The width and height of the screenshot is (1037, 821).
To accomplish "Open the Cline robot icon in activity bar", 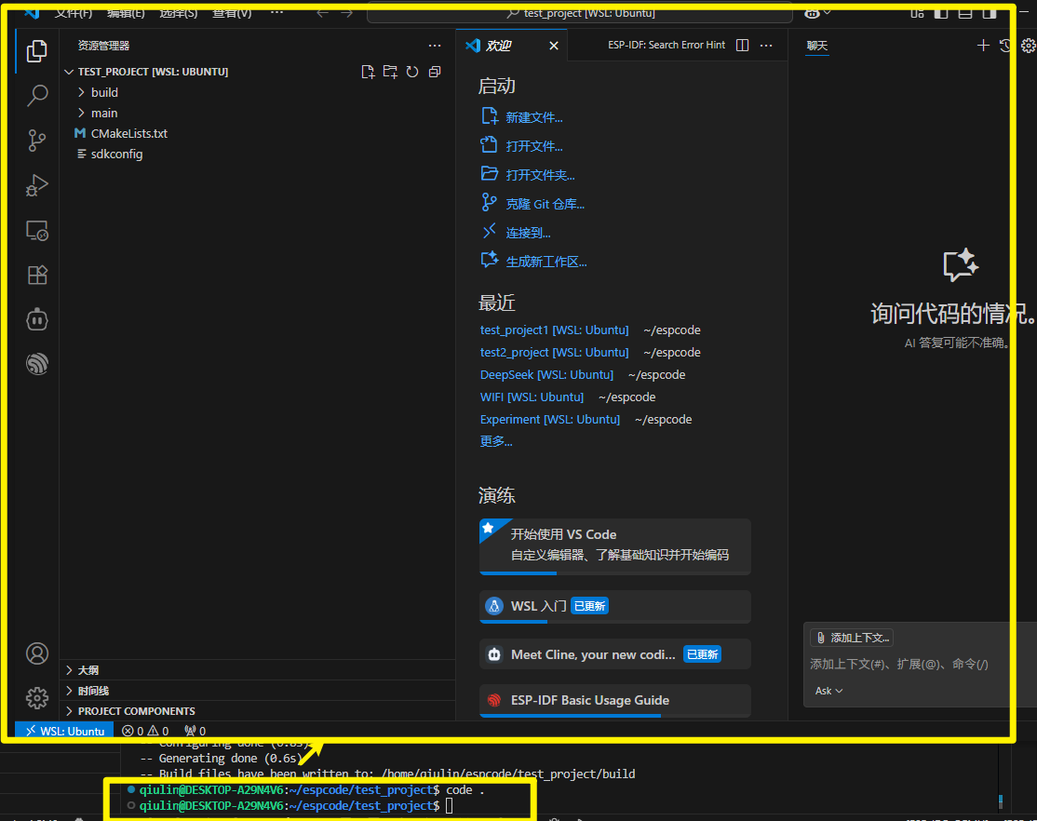I will [37, 319].
